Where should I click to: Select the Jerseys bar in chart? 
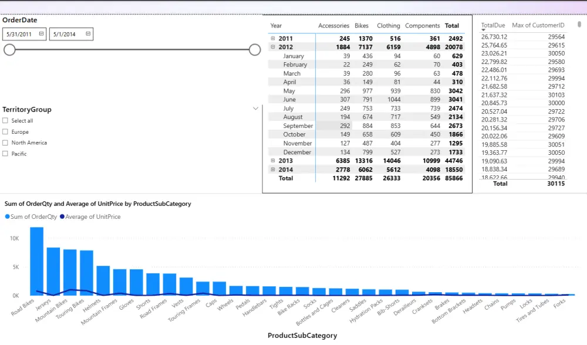click(x=53, y=271)
